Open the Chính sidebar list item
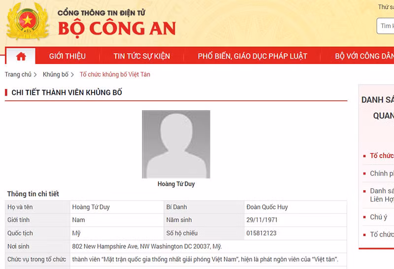This screenshot has height=269, width=394. click(x=382, y=173)
